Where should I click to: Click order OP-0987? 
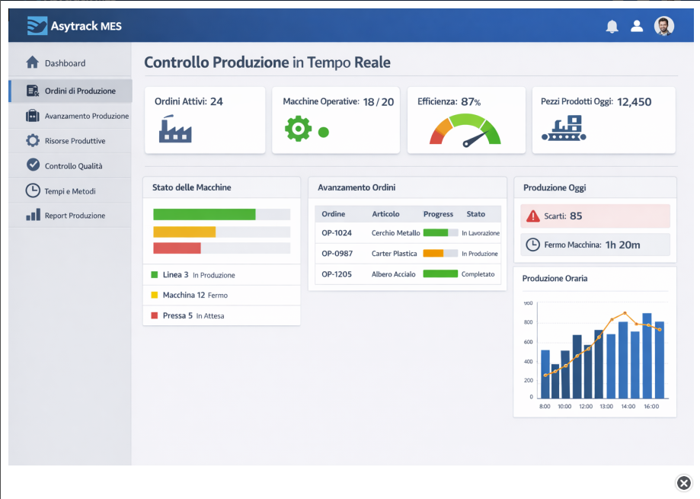coord(337,254)
